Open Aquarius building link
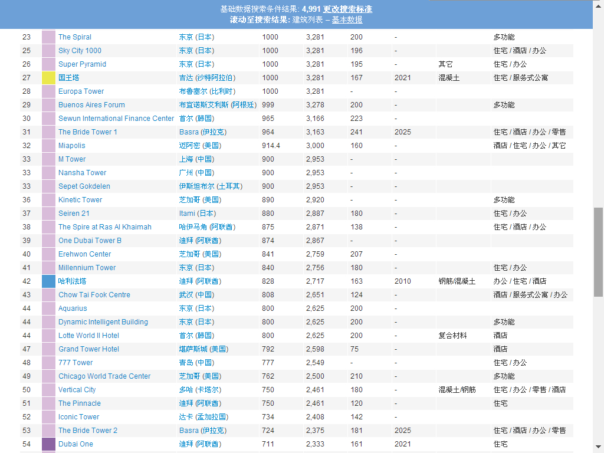604x453 pixels. pos(73,308)
